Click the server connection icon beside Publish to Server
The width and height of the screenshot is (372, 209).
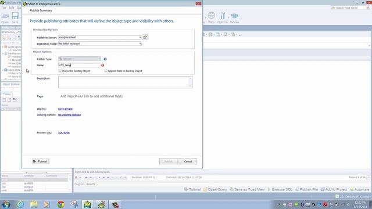click(x=145, y=37)
